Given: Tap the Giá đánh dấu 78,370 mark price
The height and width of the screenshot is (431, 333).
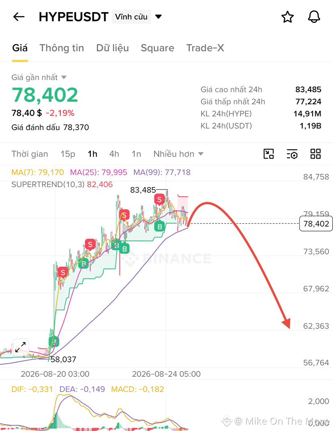Looking at the screenshot, I should (50, 128).
